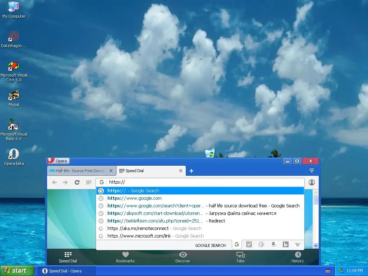Viewport: 368px width, 276px height.
Task: Click the GOOGLE SEARCH label in the suggestion footer
Action: click(x=210, y=245)
